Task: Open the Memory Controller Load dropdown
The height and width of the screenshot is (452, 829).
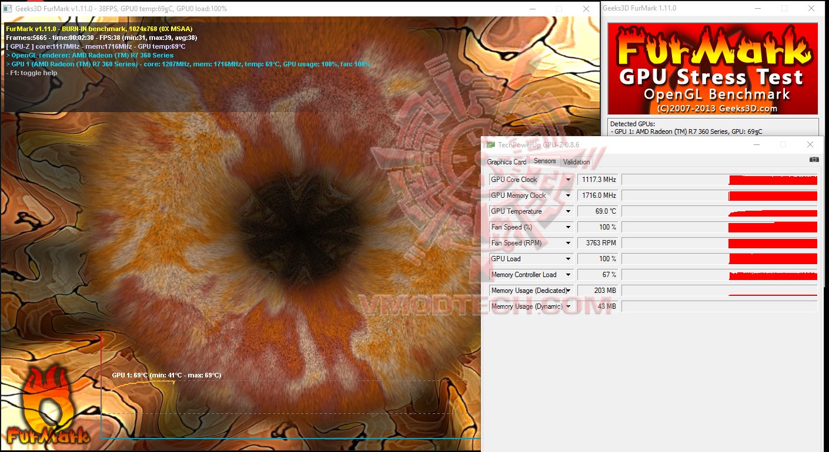Action: [x=569, y=275]
